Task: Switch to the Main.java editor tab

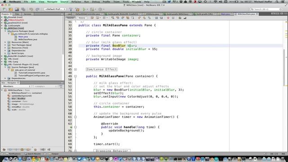Action: click(x=225, y=14)
